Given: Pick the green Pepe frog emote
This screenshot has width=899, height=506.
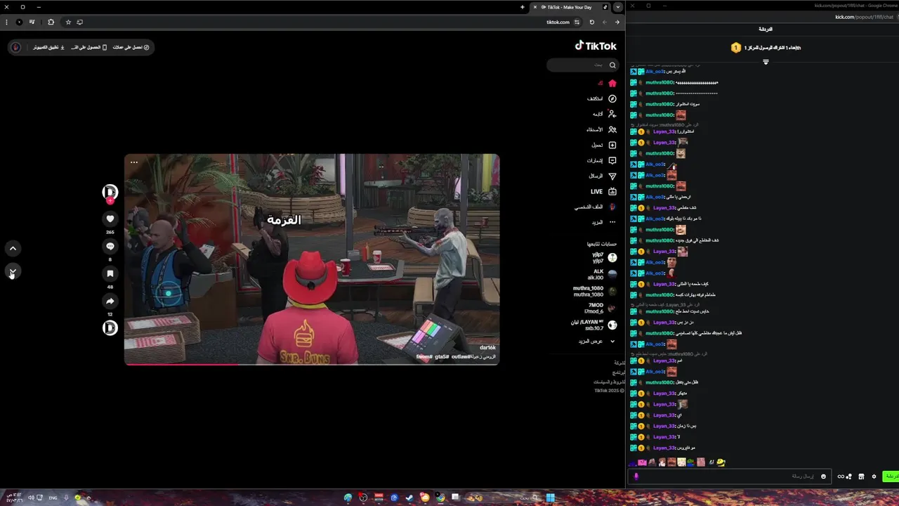Looking at the screenshot, I should pos(691,462).
